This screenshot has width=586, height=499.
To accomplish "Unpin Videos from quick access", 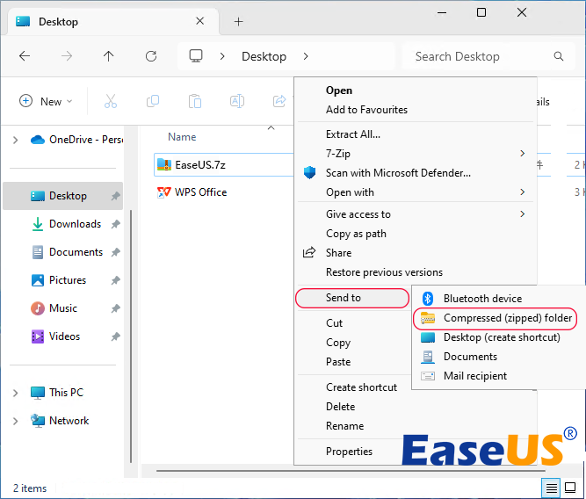I will [x=115, y=336].
